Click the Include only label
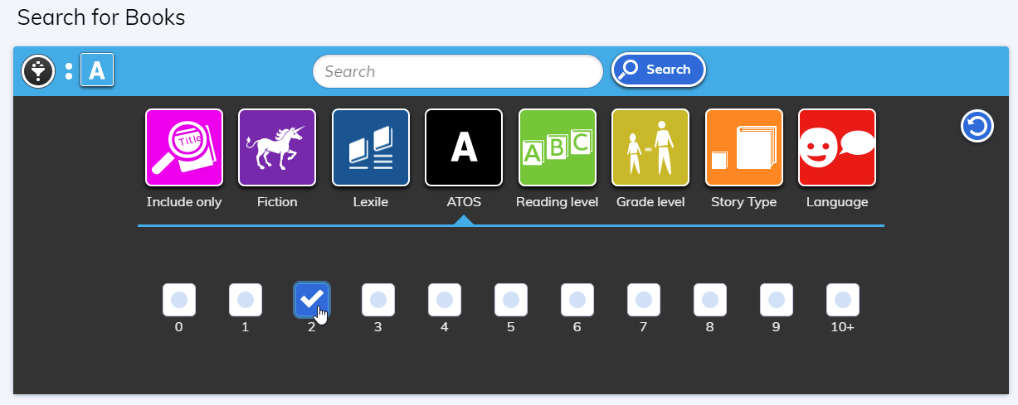This screenshot has width=1018, height=405. pos(184,202)
